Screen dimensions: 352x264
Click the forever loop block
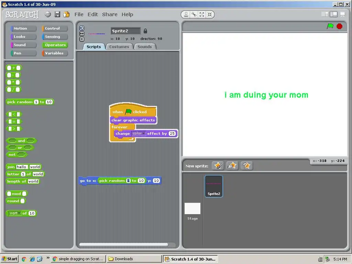(x=119, y=127)
